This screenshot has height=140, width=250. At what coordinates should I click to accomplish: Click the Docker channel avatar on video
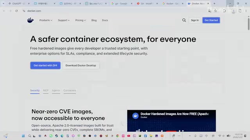136,116
